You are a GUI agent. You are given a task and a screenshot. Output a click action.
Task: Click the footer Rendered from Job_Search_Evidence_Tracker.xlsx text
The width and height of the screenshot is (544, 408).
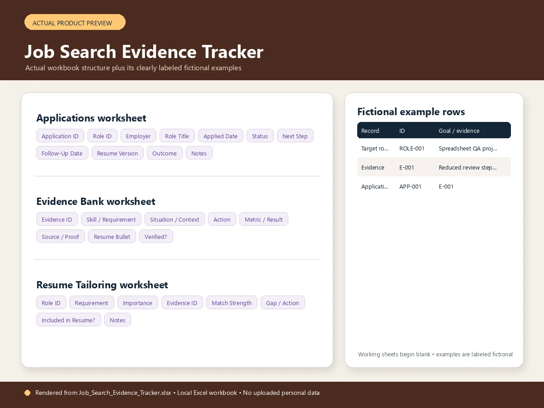(x=103, y=393)
